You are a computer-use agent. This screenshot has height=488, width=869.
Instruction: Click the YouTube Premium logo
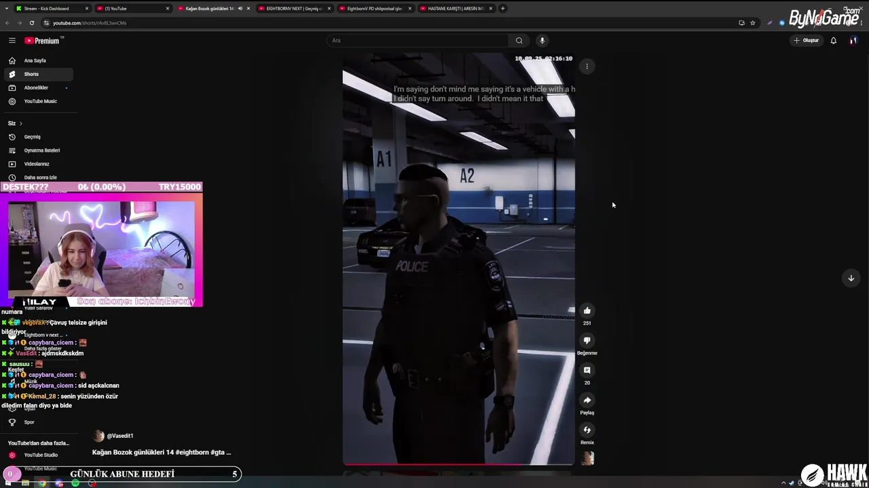42,41
